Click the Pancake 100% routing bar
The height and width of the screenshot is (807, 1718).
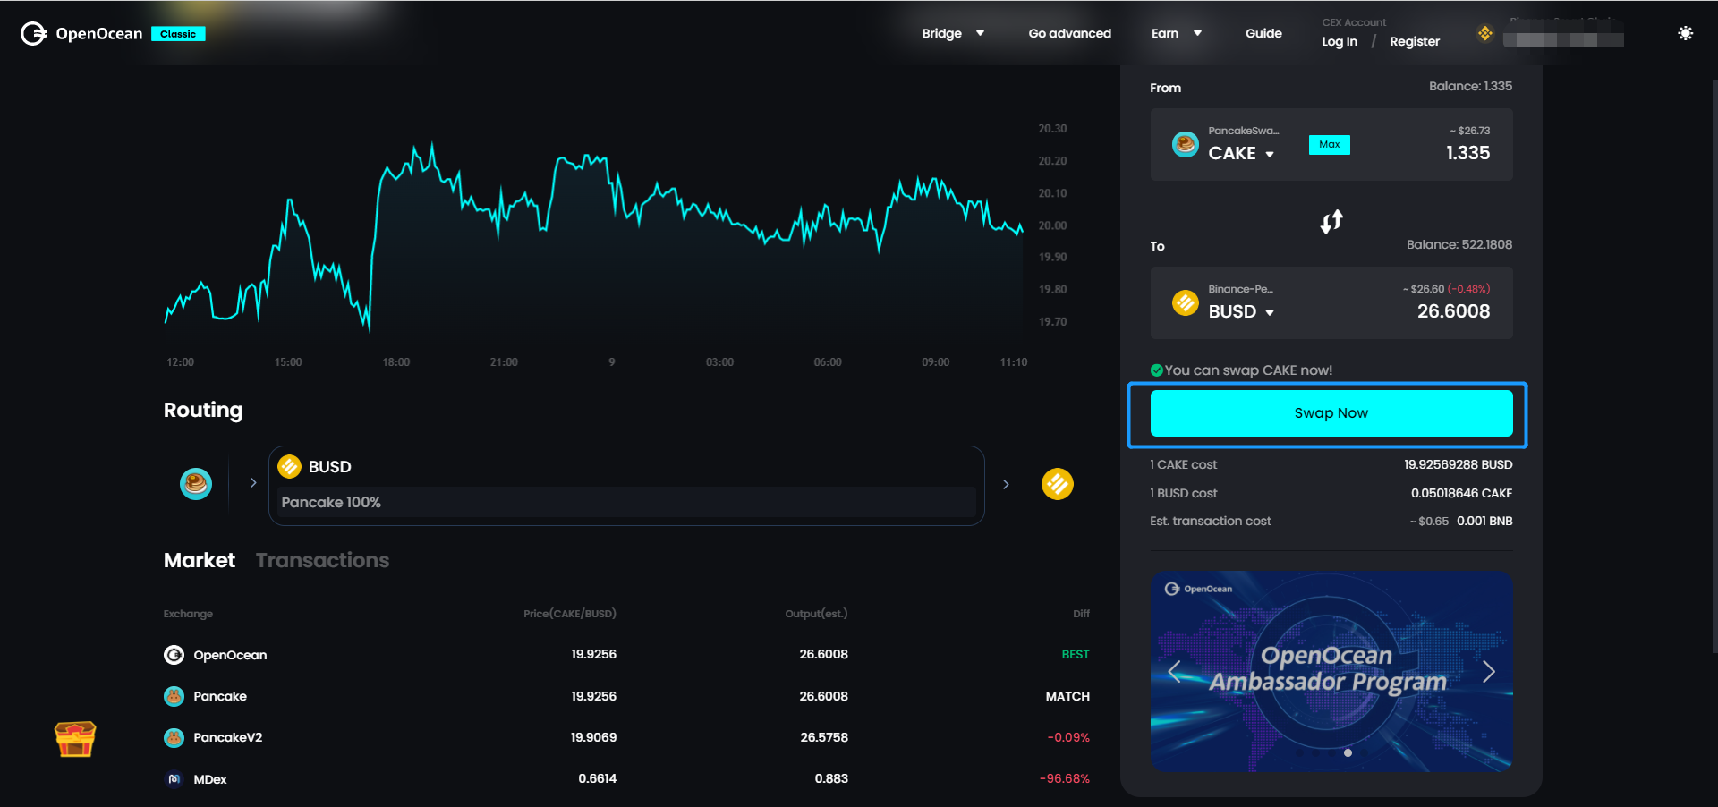pyautogui.click(x=626, y=502)
